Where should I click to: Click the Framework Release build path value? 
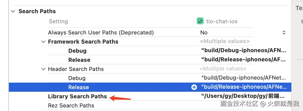pos(243,60)
